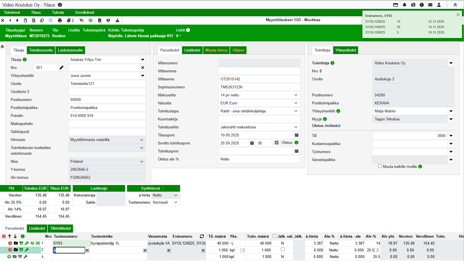Open the Tulosta menu
Viewport: 464px width, 262px height.
[58, 12]
